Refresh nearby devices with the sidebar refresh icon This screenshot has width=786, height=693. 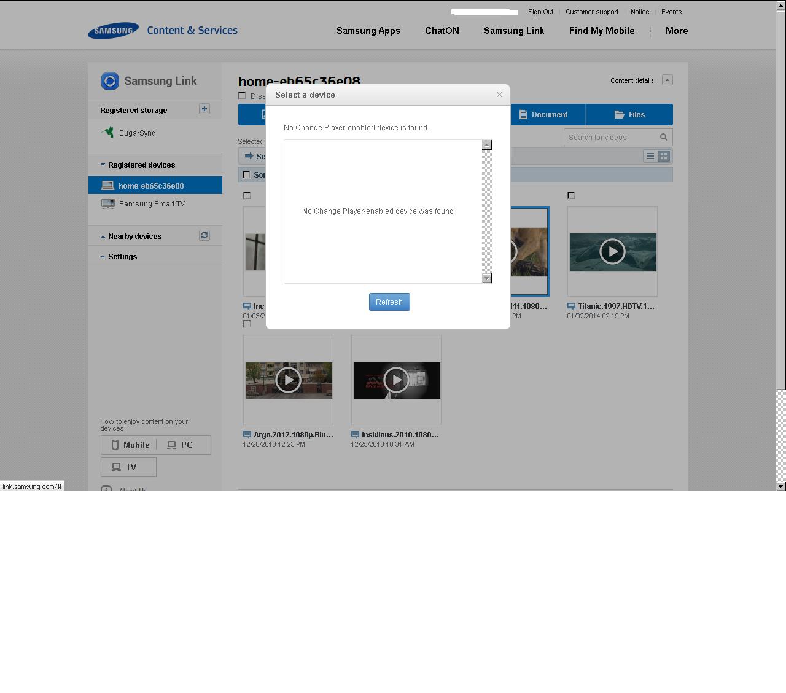[204, 235]
